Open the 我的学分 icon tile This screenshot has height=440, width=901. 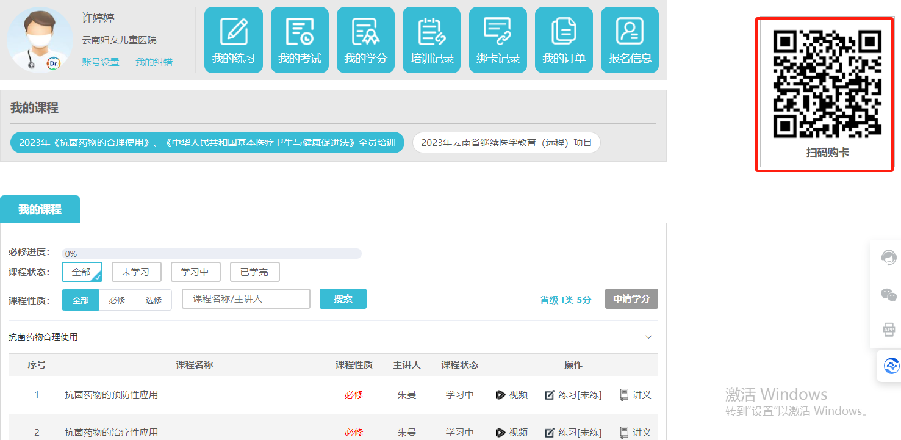tap(365, 40)
